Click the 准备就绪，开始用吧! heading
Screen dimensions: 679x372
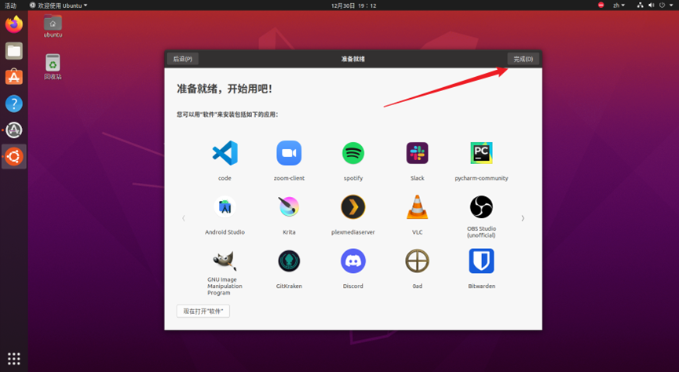225,89
